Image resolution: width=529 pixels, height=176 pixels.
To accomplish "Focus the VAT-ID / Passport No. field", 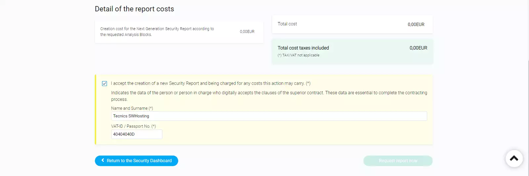I will (137, 134).
